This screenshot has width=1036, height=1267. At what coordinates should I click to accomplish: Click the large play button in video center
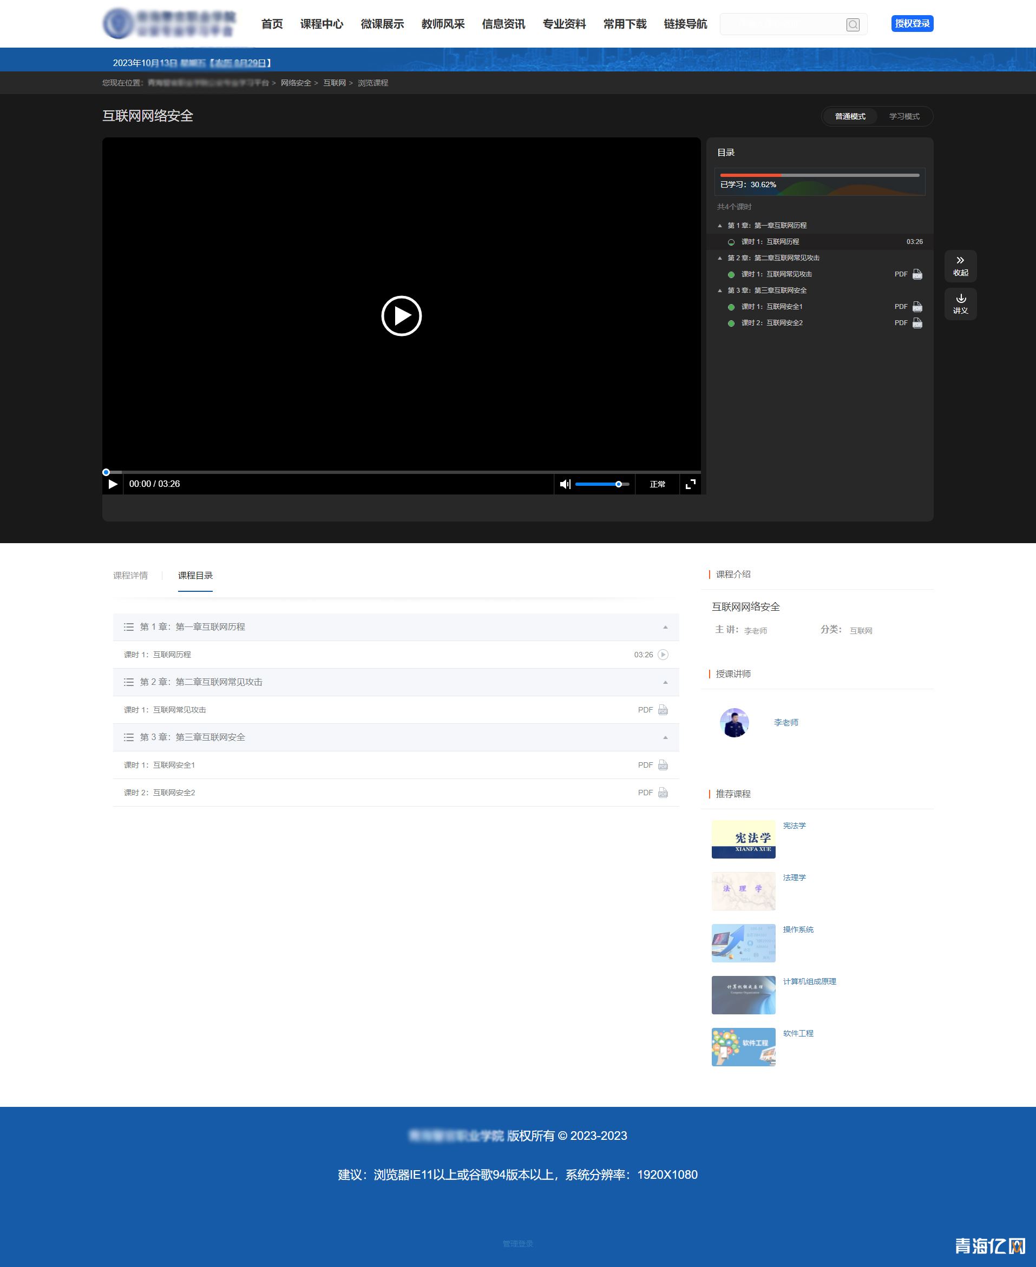coord(401,315)
